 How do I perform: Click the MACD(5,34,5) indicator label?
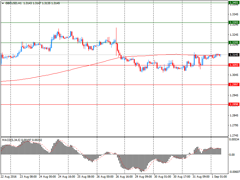(x=11, y=140)
